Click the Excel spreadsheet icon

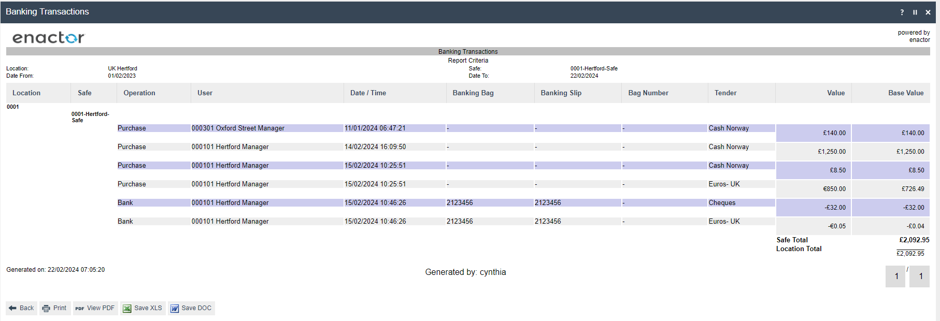tap(127, 309)
